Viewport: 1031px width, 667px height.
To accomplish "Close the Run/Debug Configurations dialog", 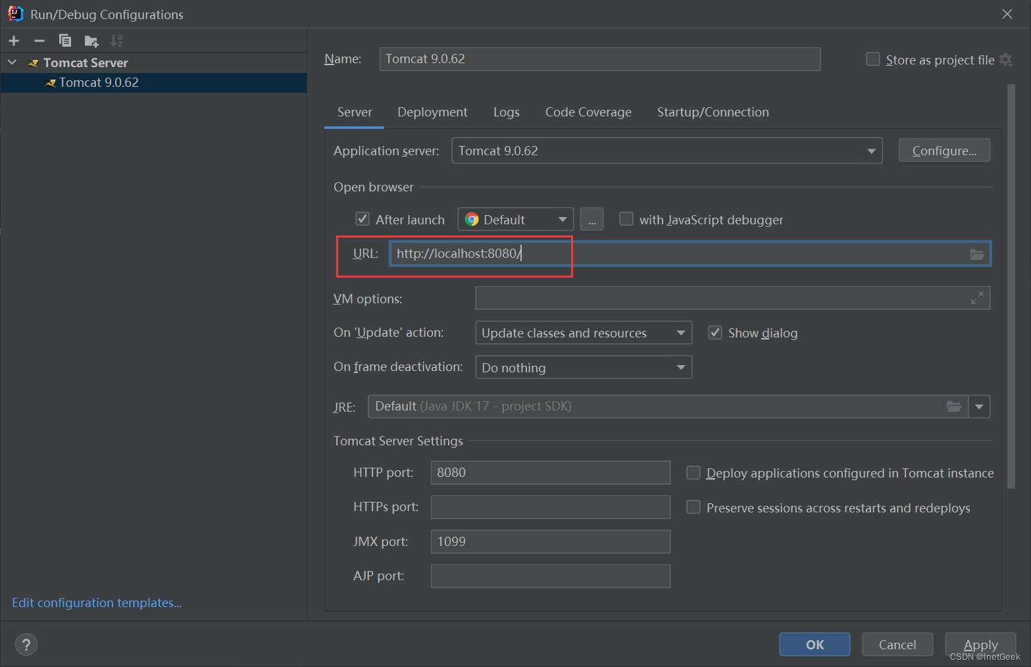I will (1007, 14).
